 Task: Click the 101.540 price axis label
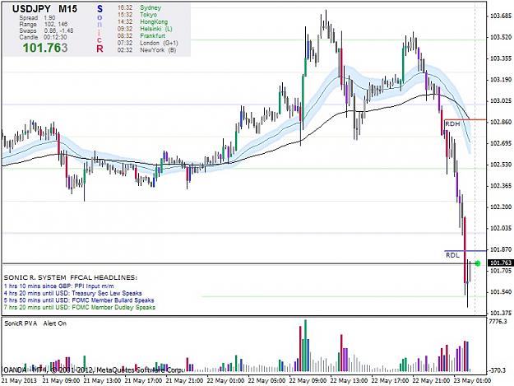click(x=501, y=292)
